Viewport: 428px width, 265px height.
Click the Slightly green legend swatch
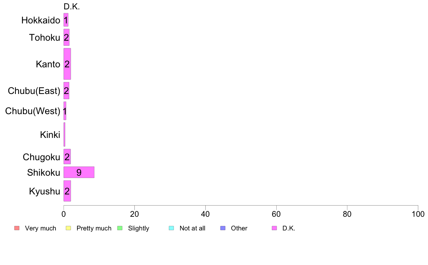[x=120, y=228]
